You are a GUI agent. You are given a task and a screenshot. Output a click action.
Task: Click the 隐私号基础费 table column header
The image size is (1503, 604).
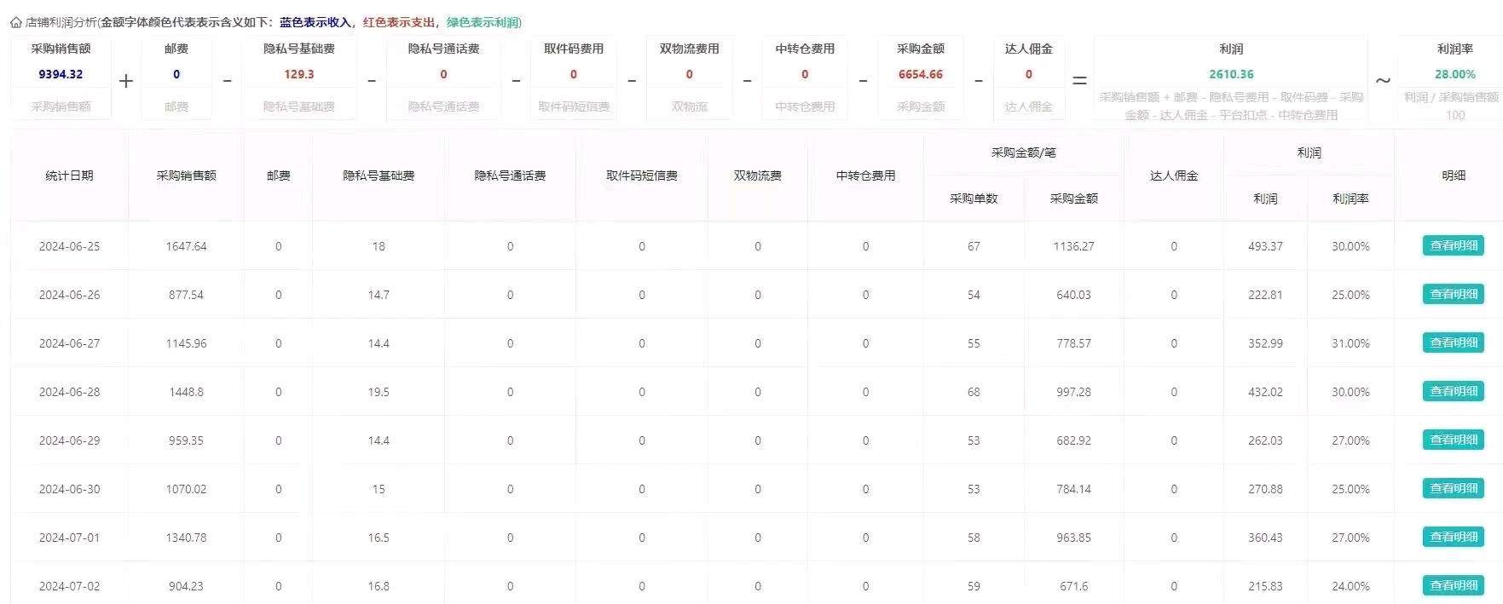(x=379, y=175)
